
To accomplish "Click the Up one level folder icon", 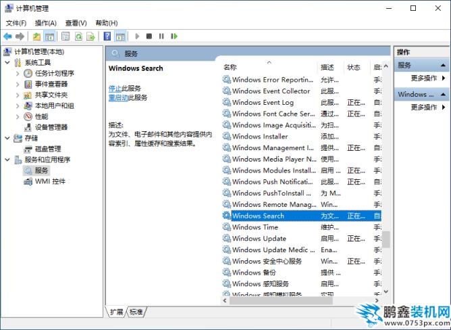I will (36, 37).
